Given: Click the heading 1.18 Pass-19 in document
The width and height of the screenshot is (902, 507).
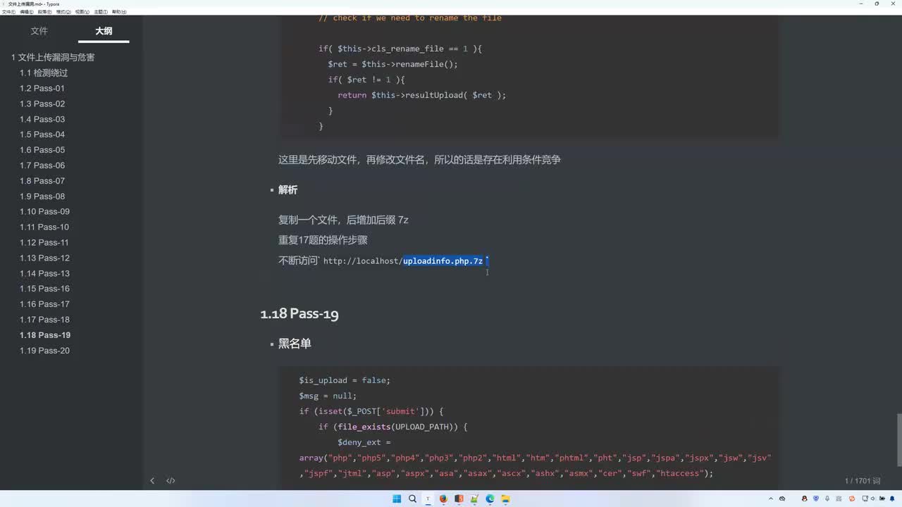Looking at the screenshot, I should point(299,314).
